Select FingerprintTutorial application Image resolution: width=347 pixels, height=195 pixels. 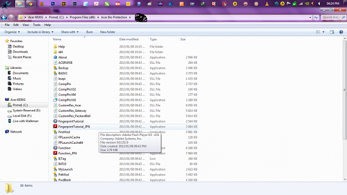pyautogui.click(x=71, y=121)
